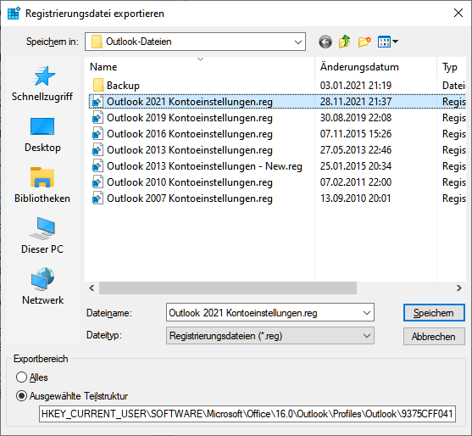Click the horizontal scrollbar thumb
The image size is (472, 436).
click(x=228, y=288)
